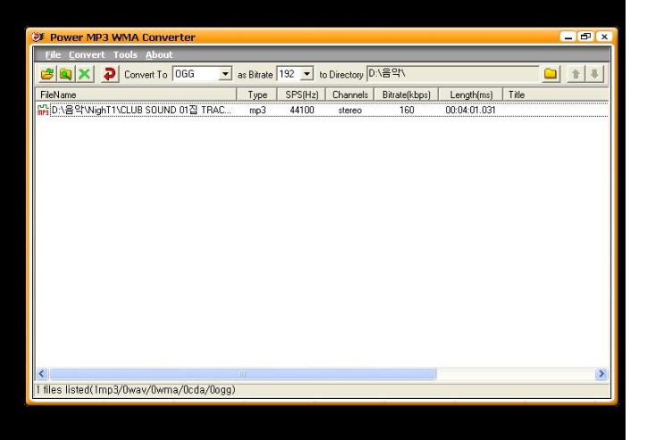Click the red convert arrow icon
The height and width of the screenshot is (440, 647).
(x=109, y=74)
